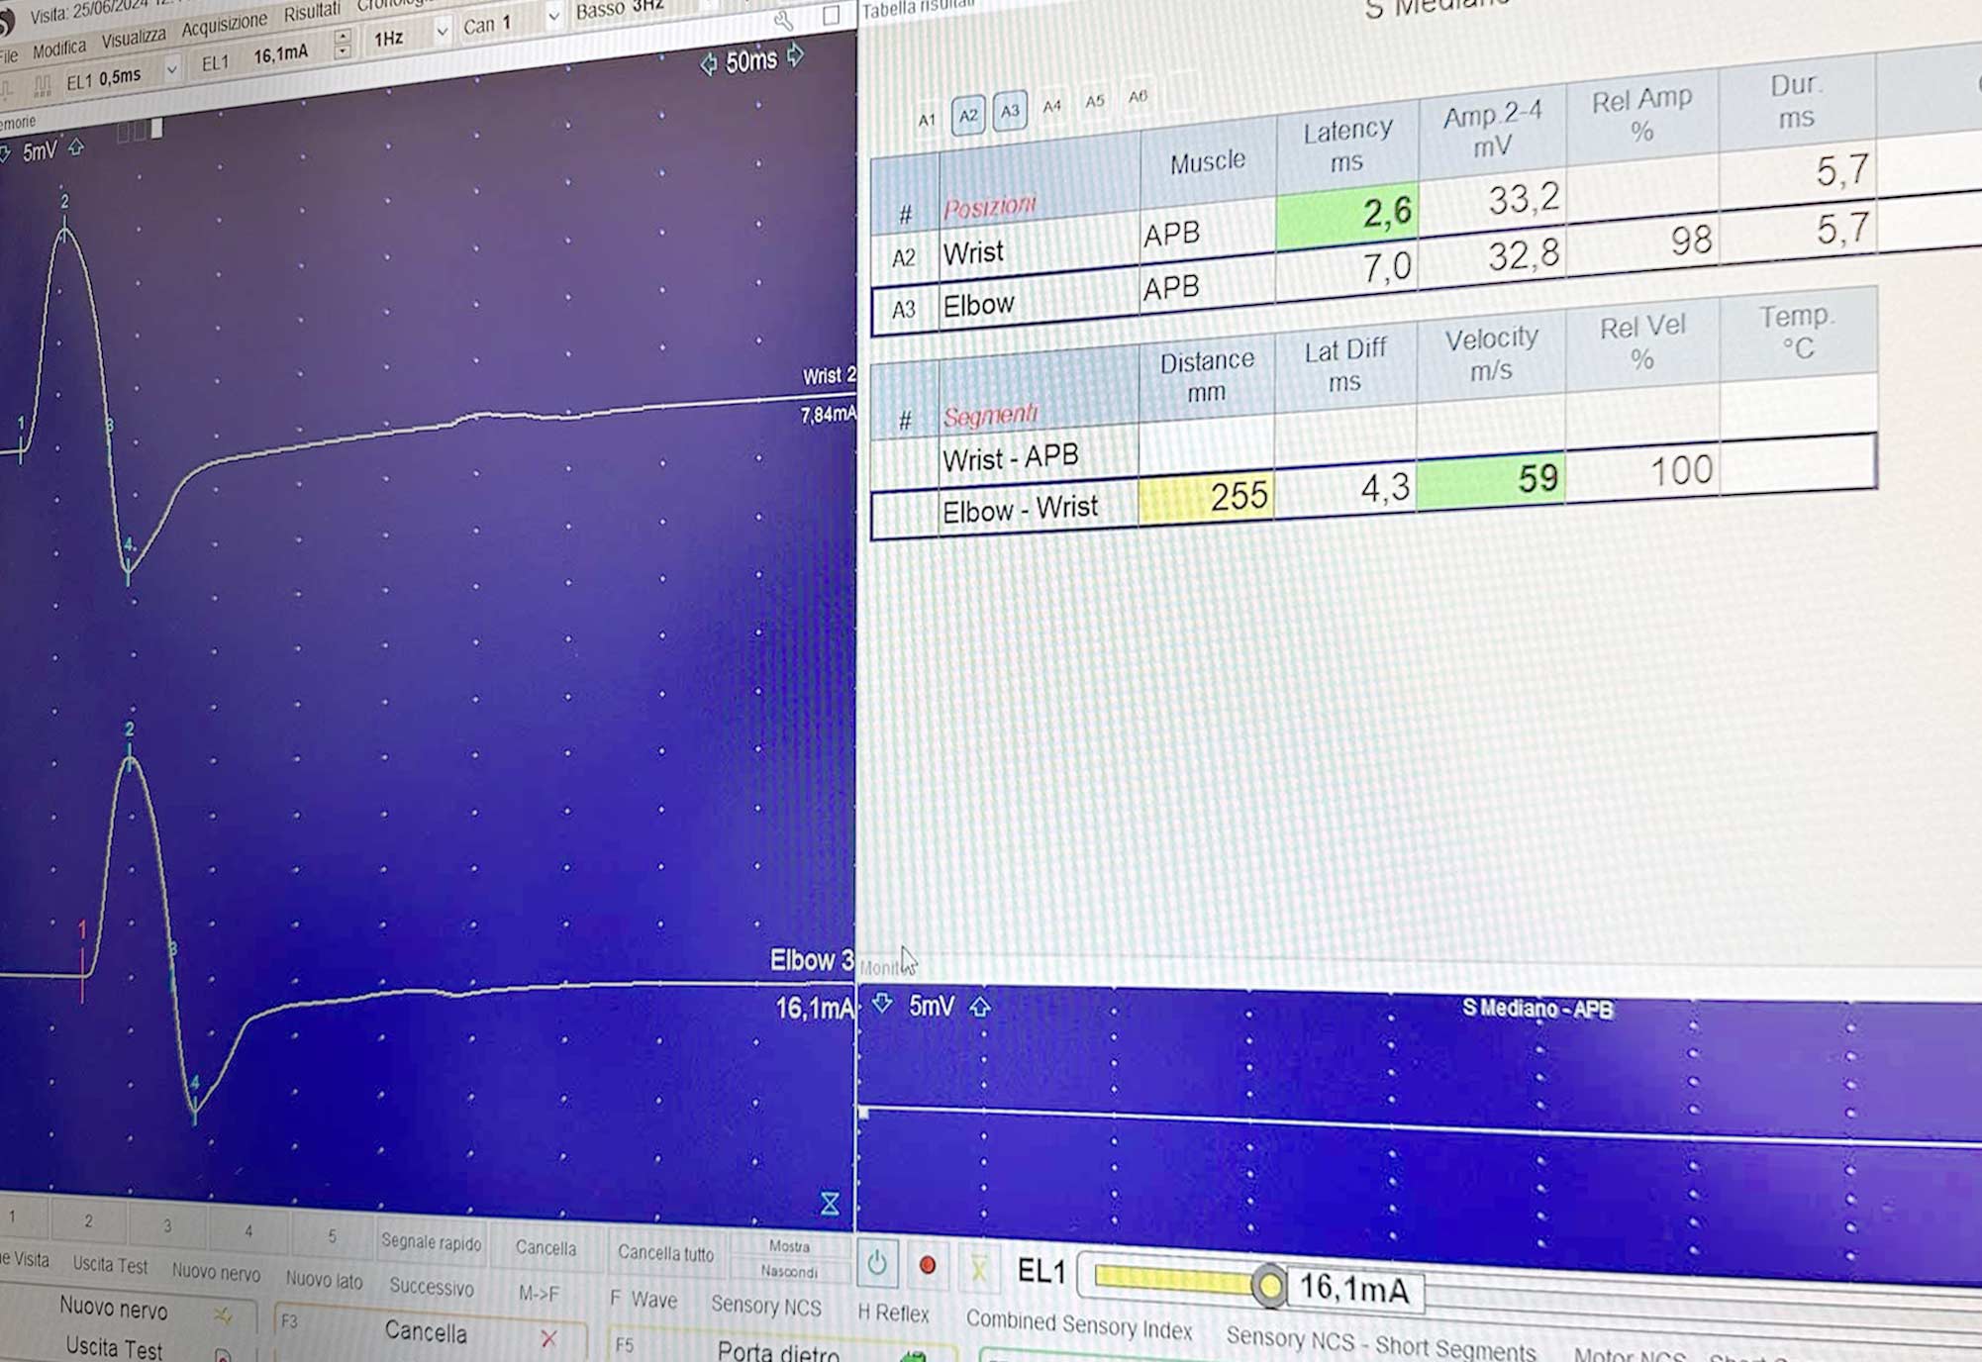Increase monitor gain with up arrow at 5mV
Viewport: 1982px width, 1362px height.
(x=980, y=1008)
